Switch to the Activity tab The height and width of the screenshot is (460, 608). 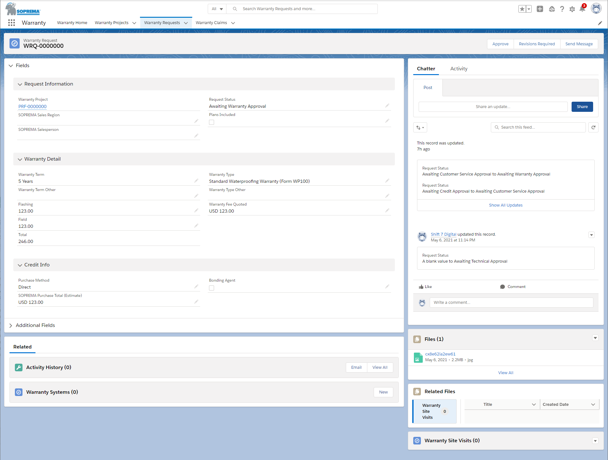[459, 69]
